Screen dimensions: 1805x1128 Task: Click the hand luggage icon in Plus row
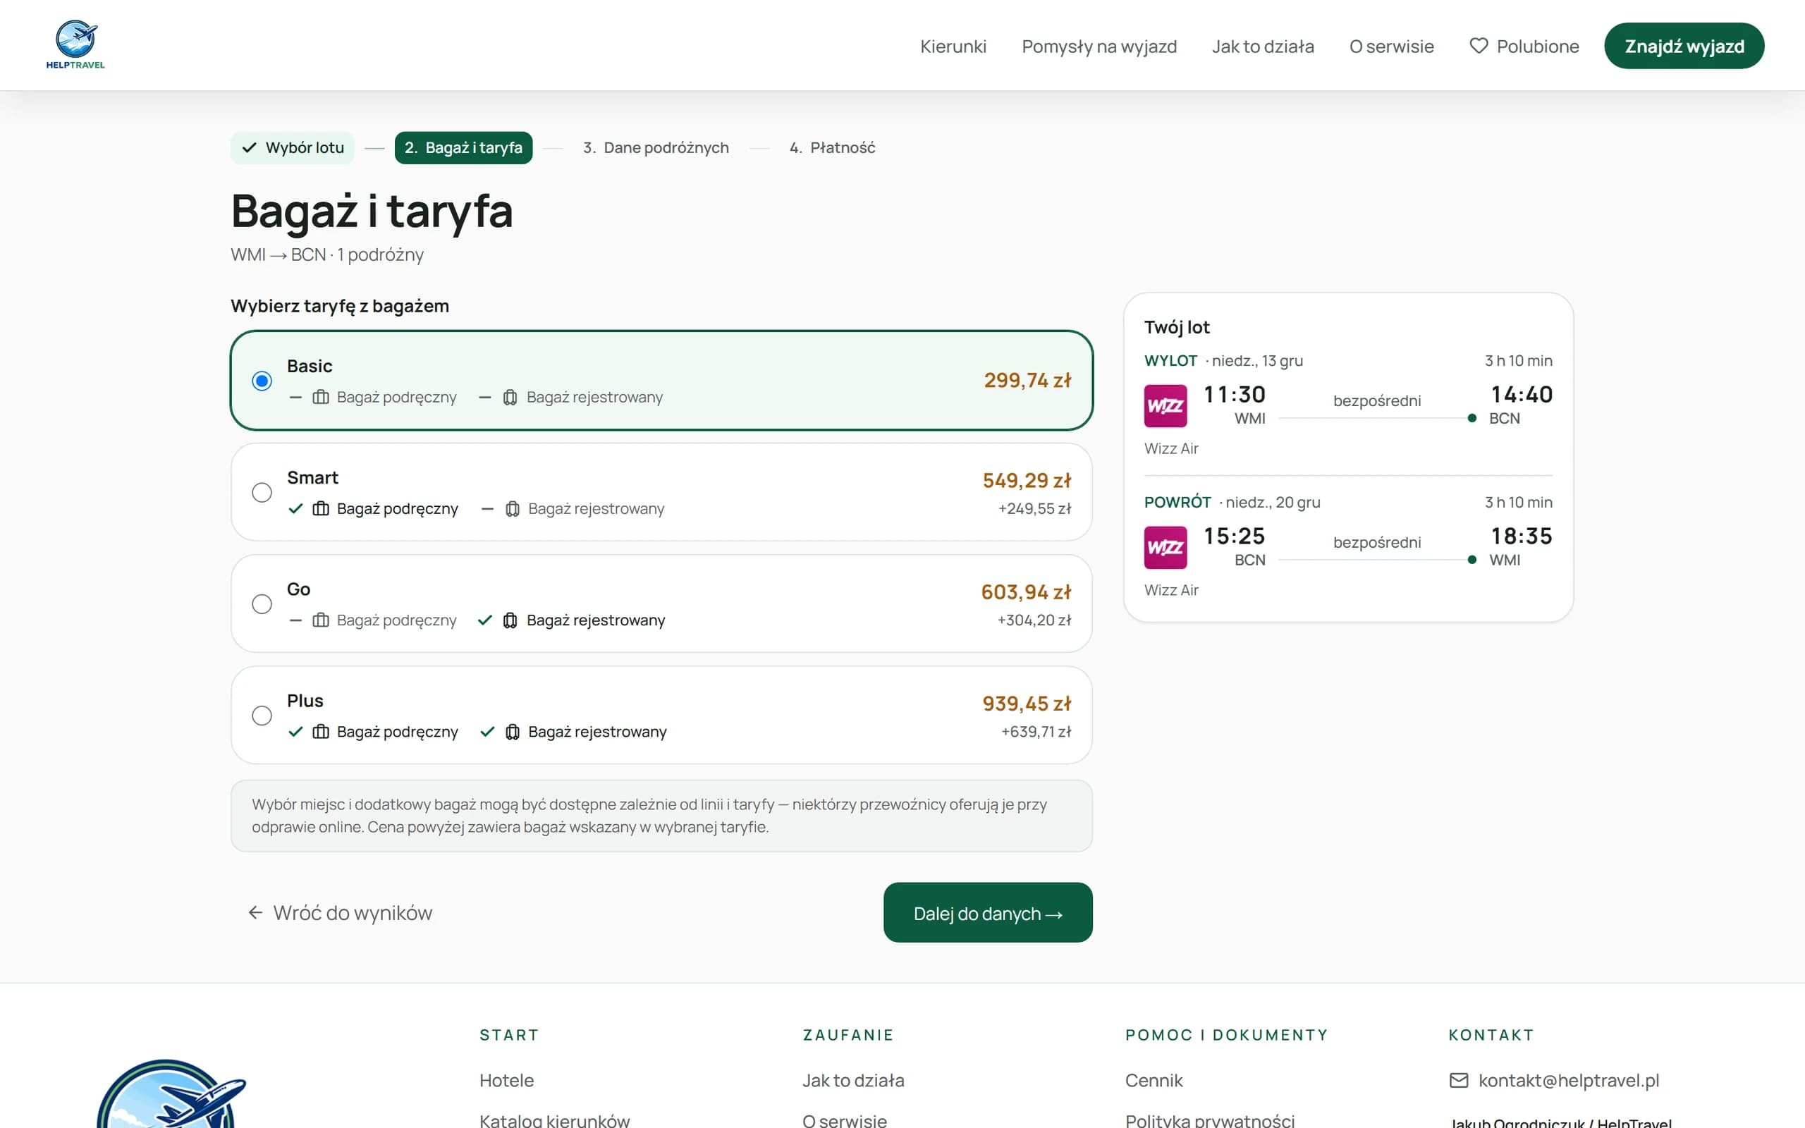coord(321,732)
